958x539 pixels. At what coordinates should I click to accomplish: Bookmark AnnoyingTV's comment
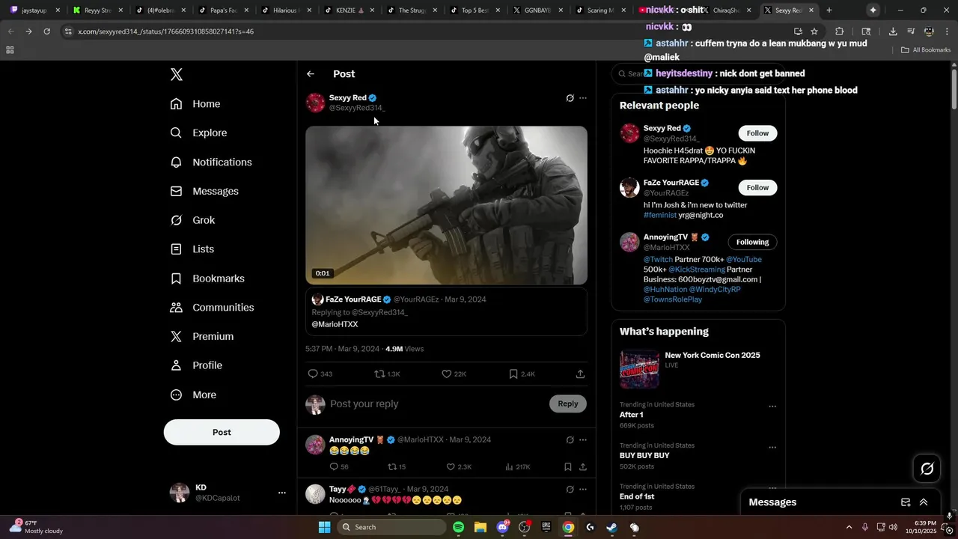[568, 467]
